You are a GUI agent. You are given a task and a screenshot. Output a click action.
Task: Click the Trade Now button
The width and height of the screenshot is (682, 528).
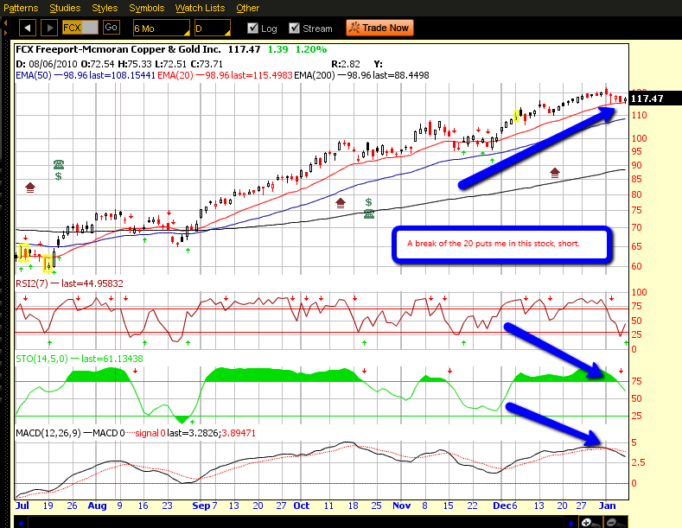[379, 28]
